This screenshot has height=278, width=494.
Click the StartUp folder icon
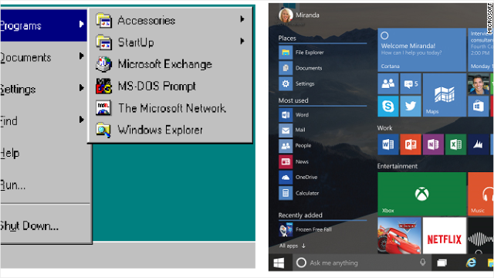point(103,42)
